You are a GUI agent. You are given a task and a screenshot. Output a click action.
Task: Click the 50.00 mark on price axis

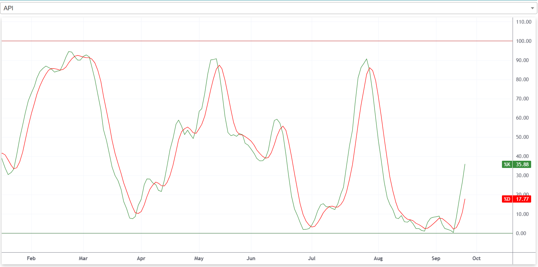[524, 137]
